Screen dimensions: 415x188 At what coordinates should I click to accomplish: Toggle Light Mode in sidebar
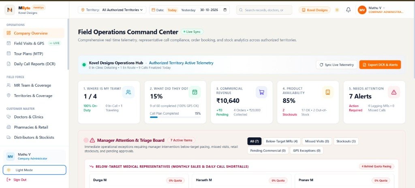click(x=34, y=170)
